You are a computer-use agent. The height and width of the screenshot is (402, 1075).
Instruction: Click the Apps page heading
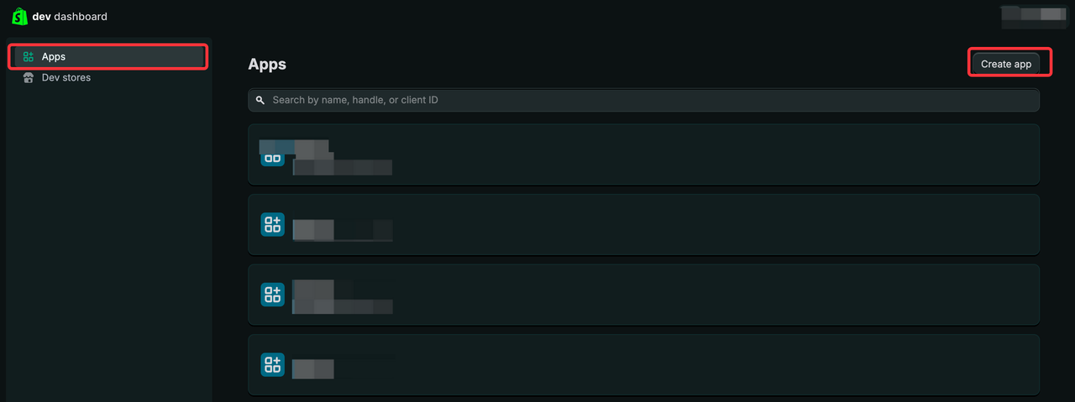(x=267, y=65)
